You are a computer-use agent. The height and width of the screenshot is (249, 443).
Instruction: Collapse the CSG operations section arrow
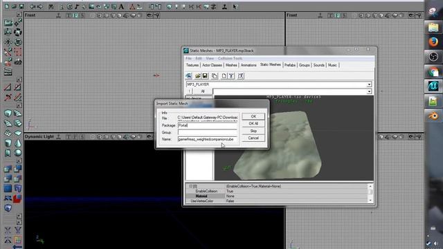point(19,160)
